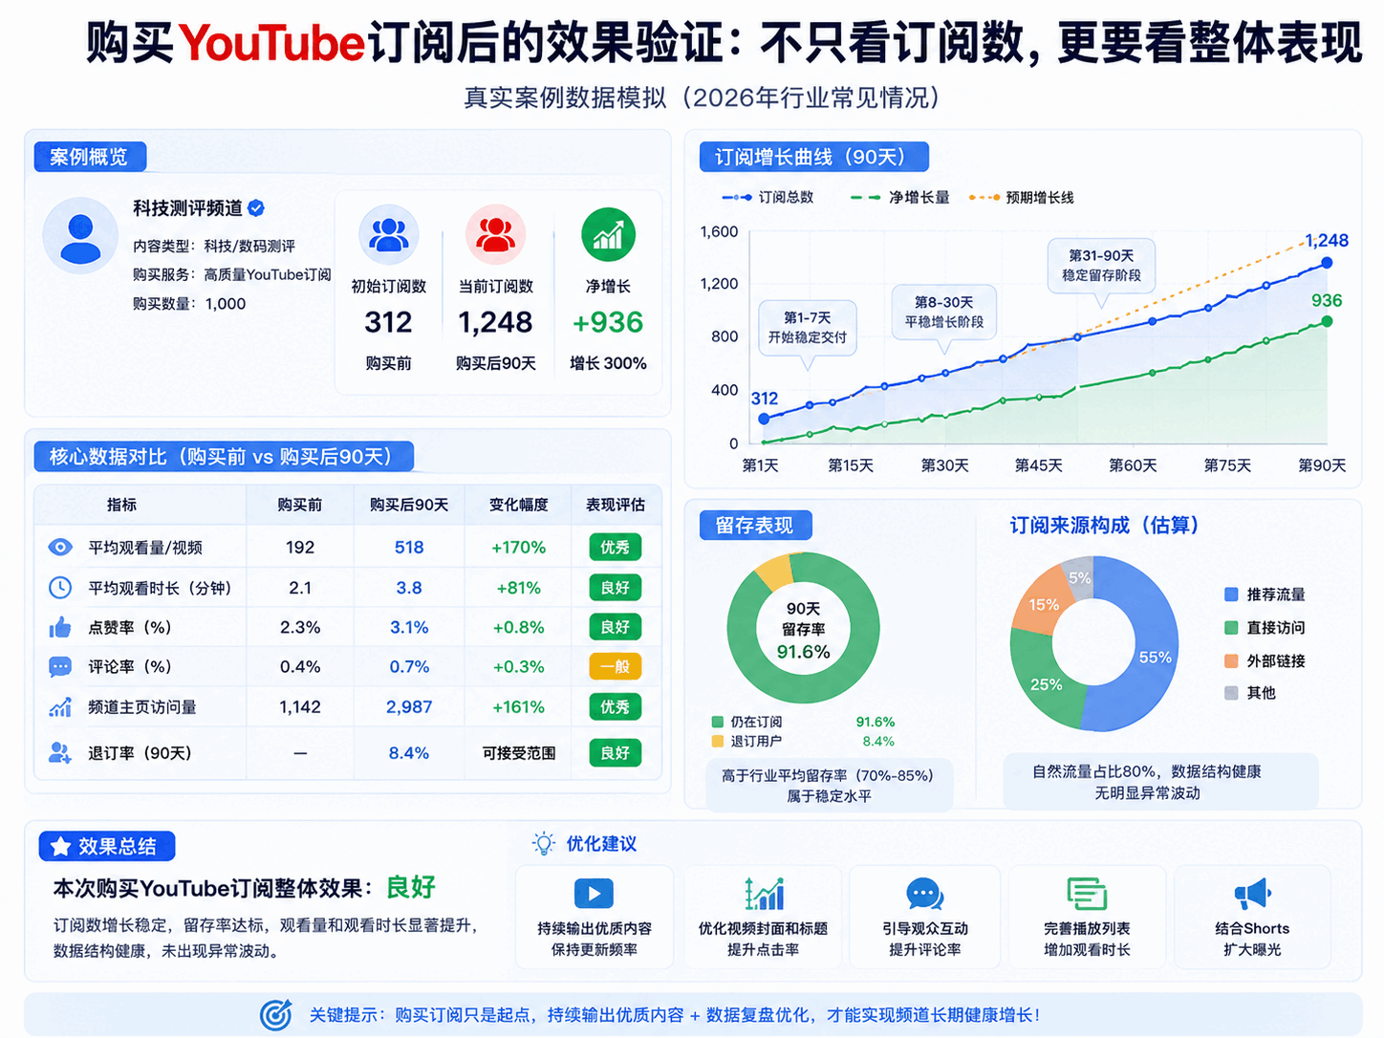This screenshot has width=1384, height=1038.
Task: Click the 良好 badge for 退订率
Action: pos(615,753)
